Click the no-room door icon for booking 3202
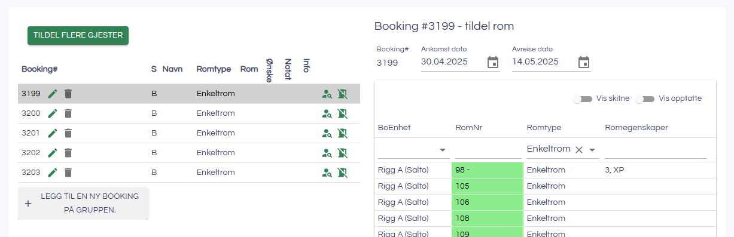This screenshot has width=734, height=237. click(x=342, y=153)
